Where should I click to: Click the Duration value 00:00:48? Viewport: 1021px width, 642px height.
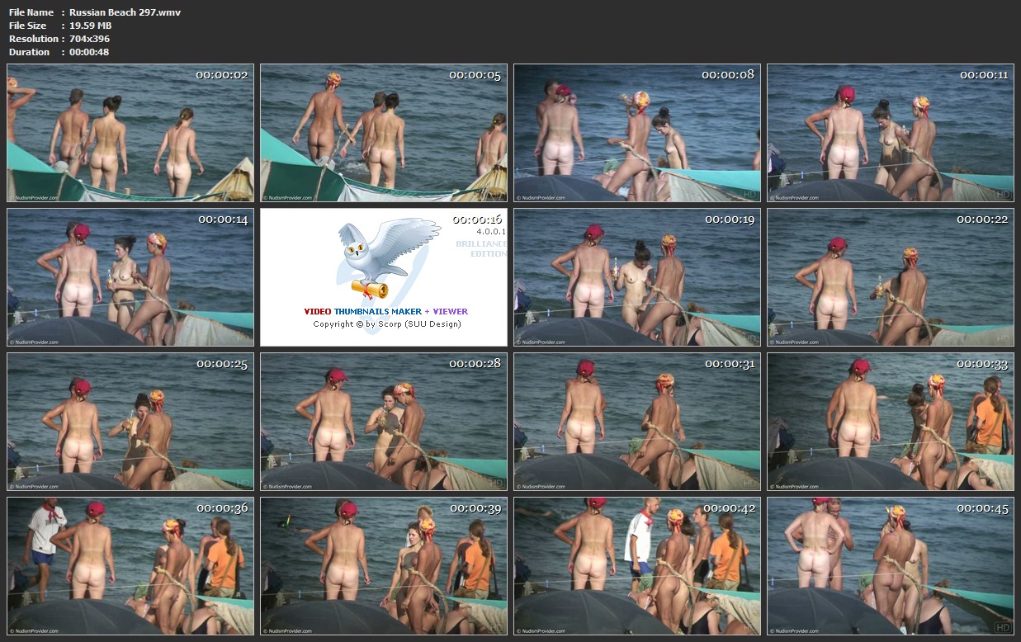tap(89, 52)
